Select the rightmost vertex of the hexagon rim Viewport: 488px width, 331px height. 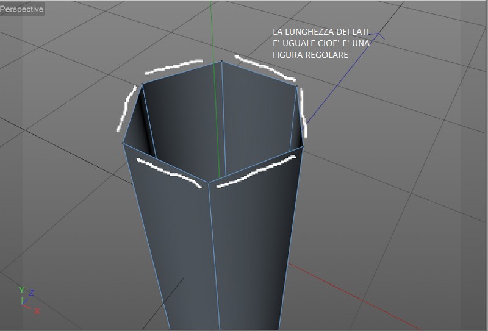tap(303, 146)
